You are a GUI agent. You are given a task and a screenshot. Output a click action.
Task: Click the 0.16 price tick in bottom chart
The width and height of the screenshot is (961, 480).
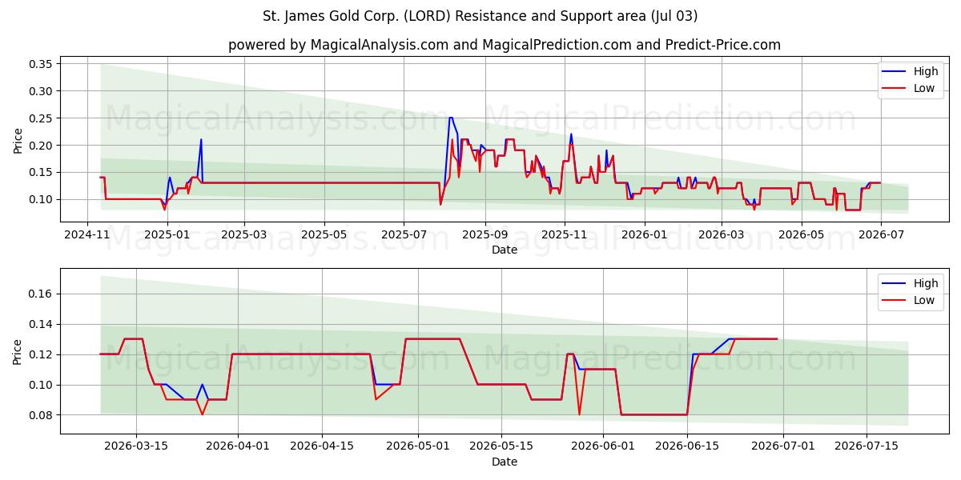click(41, 294)
